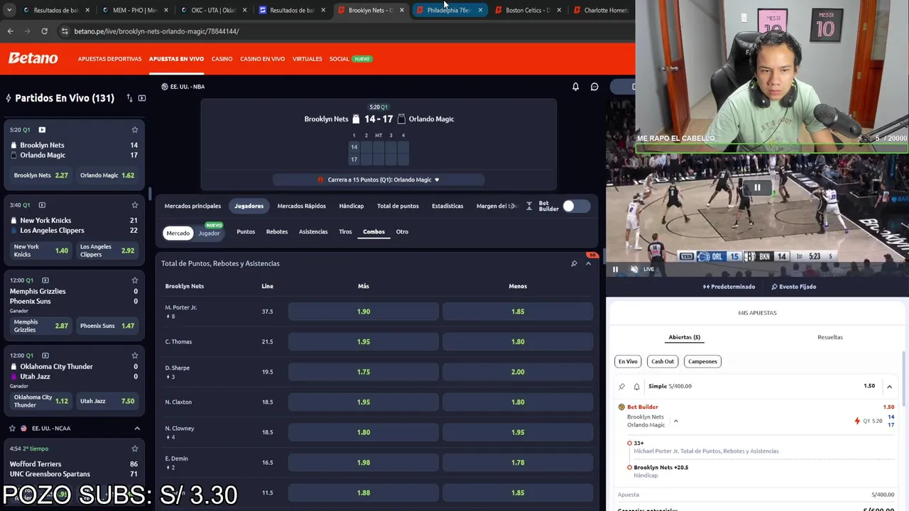Favorite the Wofford Terriers match

pyautogui.click(x=134, y=449)
